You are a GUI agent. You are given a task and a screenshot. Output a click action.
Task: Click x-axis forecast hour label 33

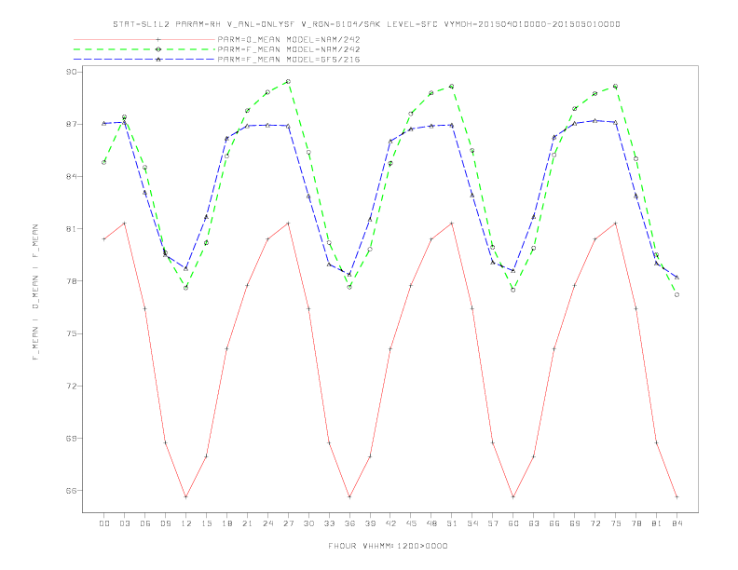click(329, 523)
